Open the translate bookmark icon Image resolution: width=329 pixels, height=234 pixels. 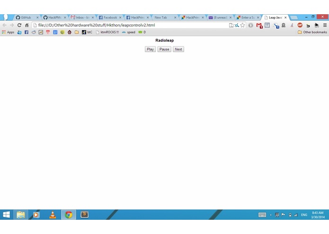coord(19,32)
